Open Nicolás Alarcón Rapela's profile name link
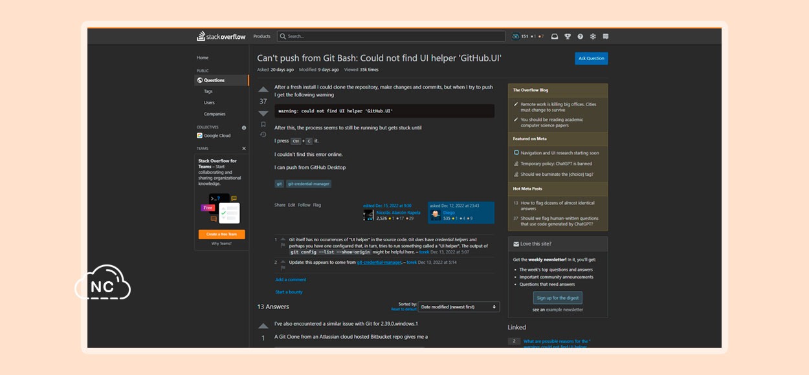Viewport: 809px width, 375px height. click(398, 213)
